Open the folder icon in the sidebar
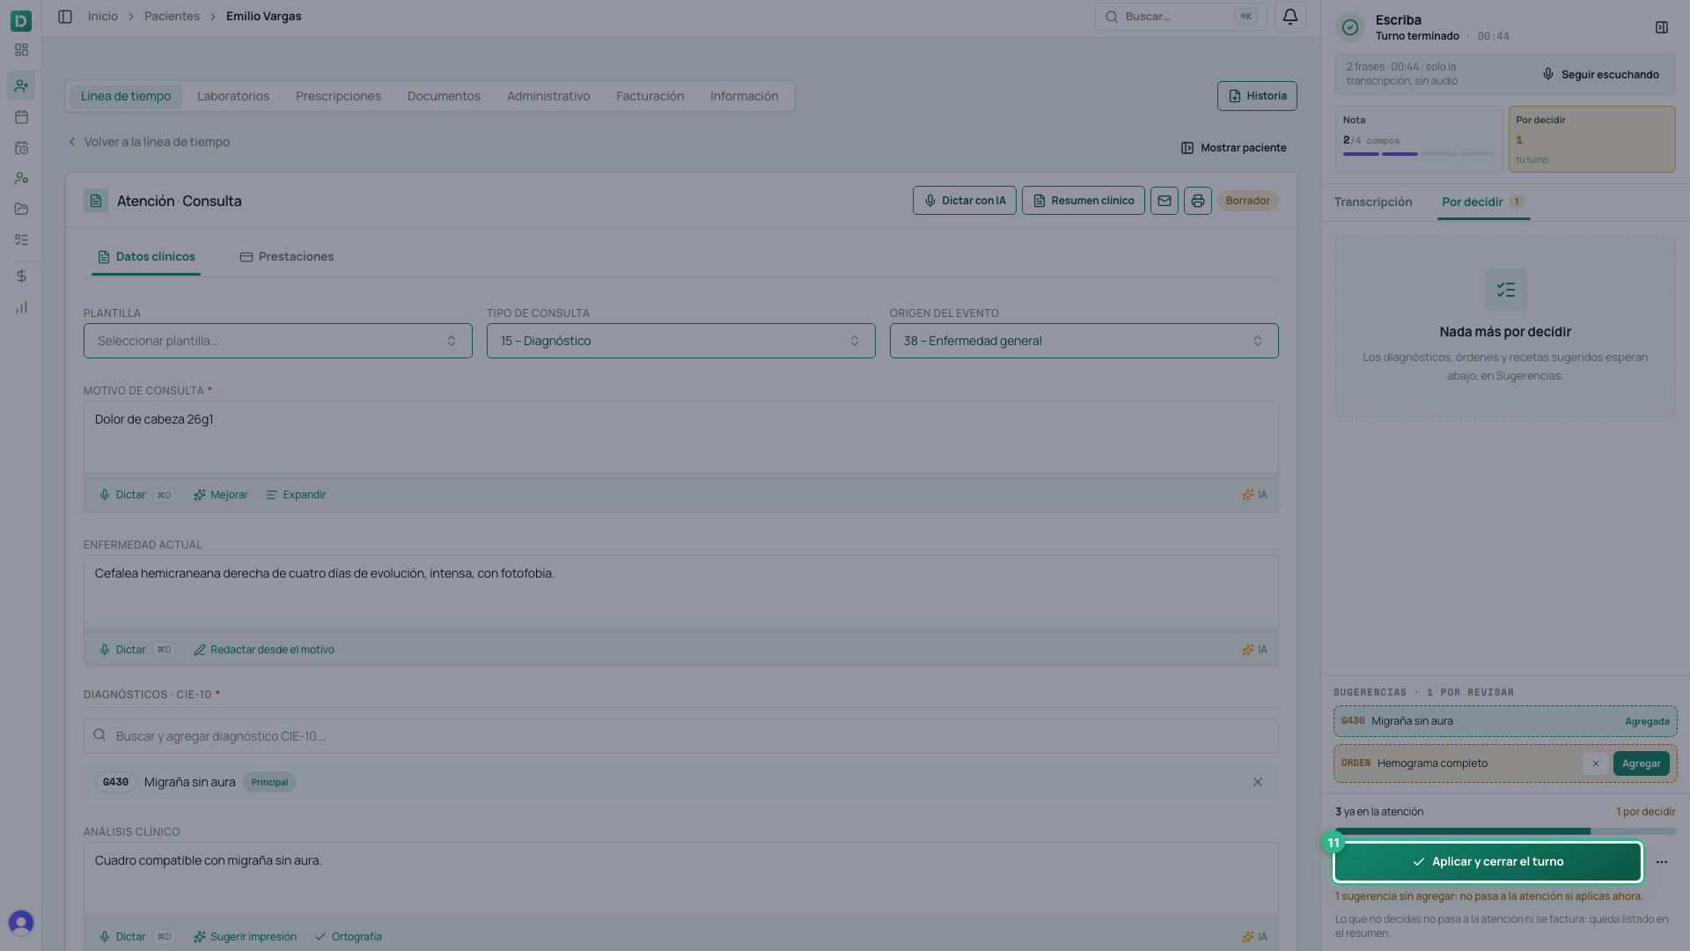 tap(21, 209)
